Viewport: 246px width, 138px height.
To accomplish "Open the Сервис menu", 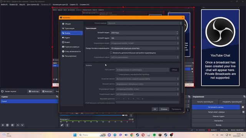I will coord(74,5).
